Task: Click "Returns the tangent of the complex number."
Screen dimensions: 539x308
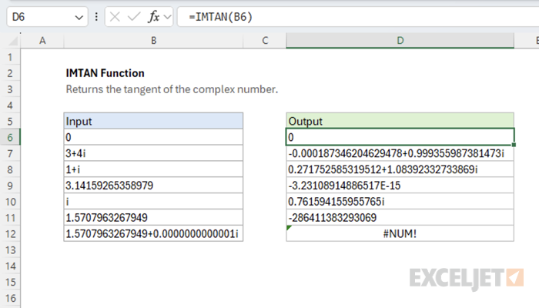Action: click(172, 89)
